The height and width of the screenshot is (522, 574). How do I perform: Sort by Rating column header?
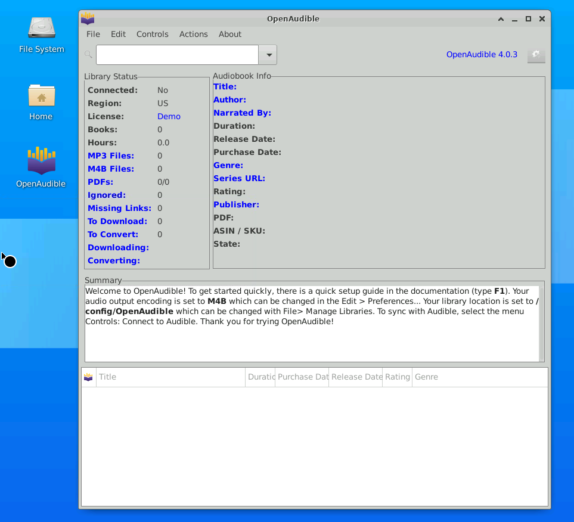click(397, 377)
